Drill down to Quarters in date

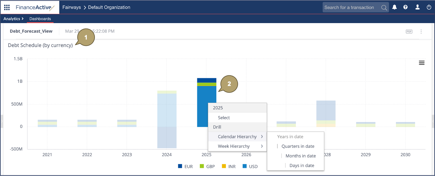coord(298,146)
